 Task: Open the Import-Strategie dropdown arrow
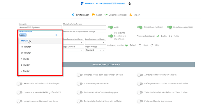(104, 50)
